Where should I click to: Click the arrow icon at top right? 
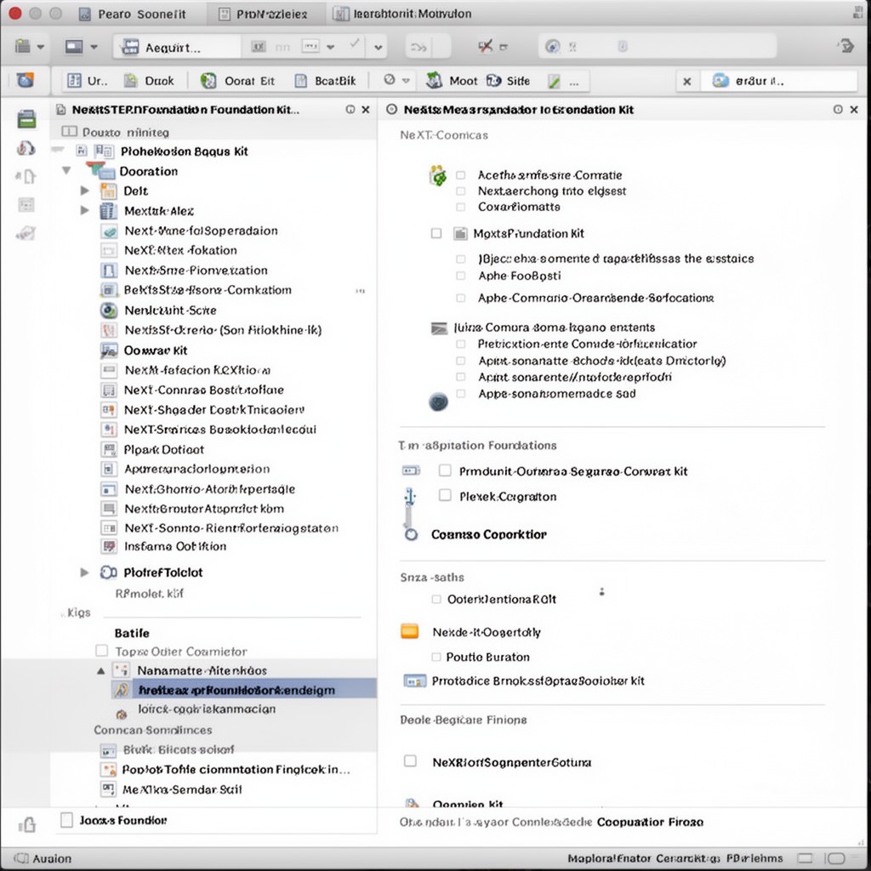[x=847, y=46]
